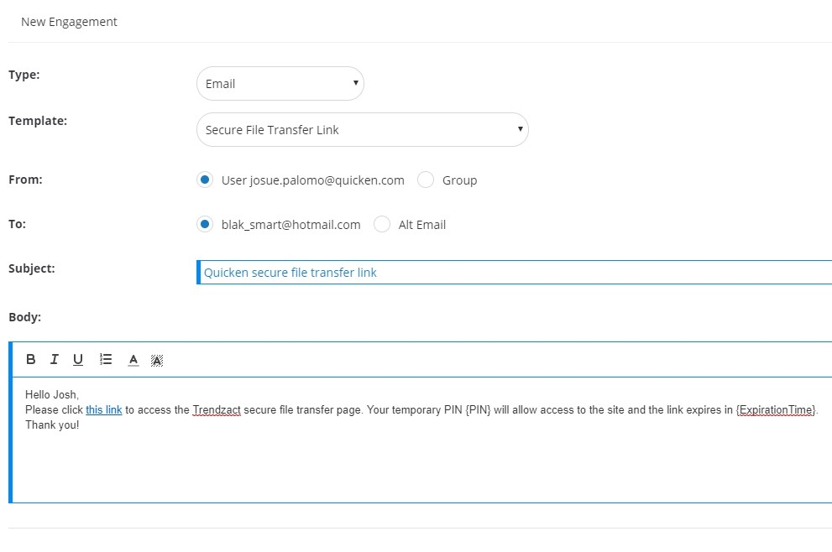Viewport: 832px width, 552px height.
Task: Click the Subject input field
Action: pos(514,273)
